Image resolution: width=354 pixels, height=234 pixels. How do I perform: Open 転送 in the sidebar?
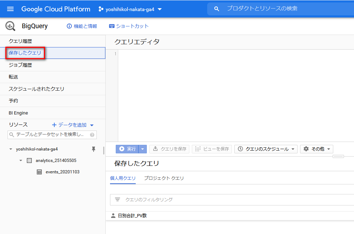[53, 77]
